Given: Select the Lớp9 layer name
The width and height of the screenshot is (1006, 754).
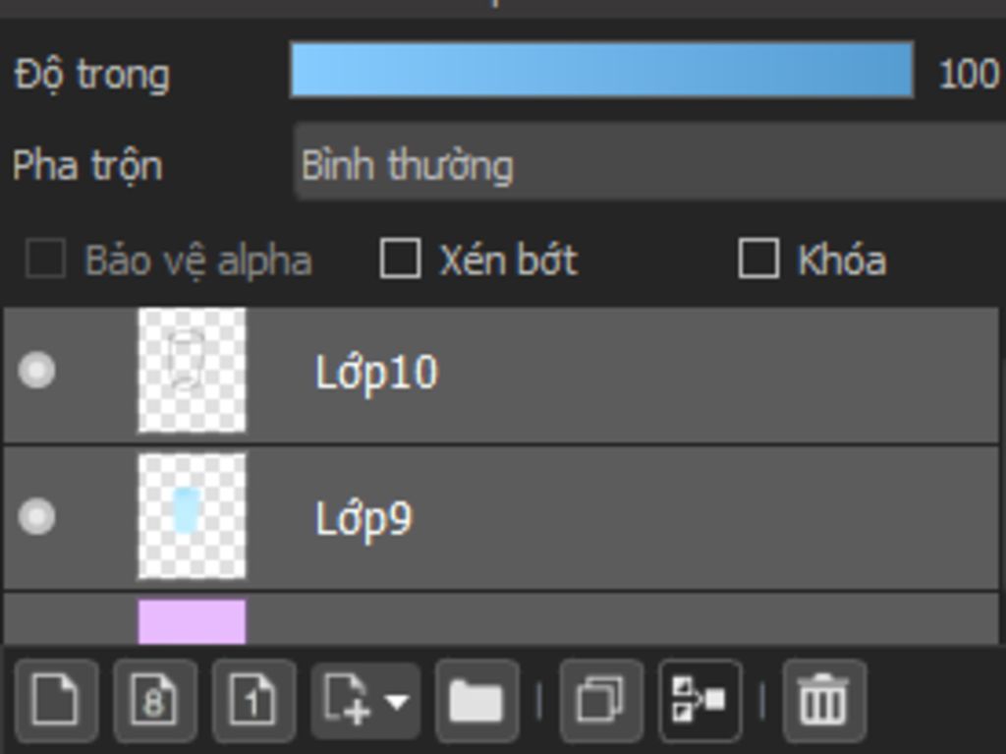Looking at the screenshot, I should pos(363,519).
